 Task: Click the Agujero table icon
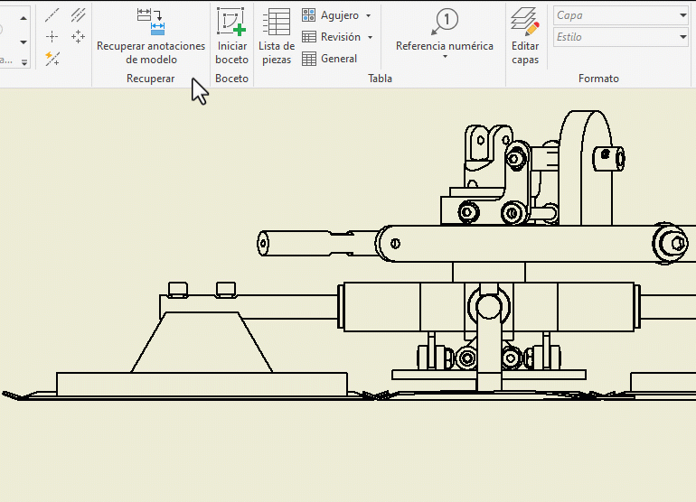(309, 15)
